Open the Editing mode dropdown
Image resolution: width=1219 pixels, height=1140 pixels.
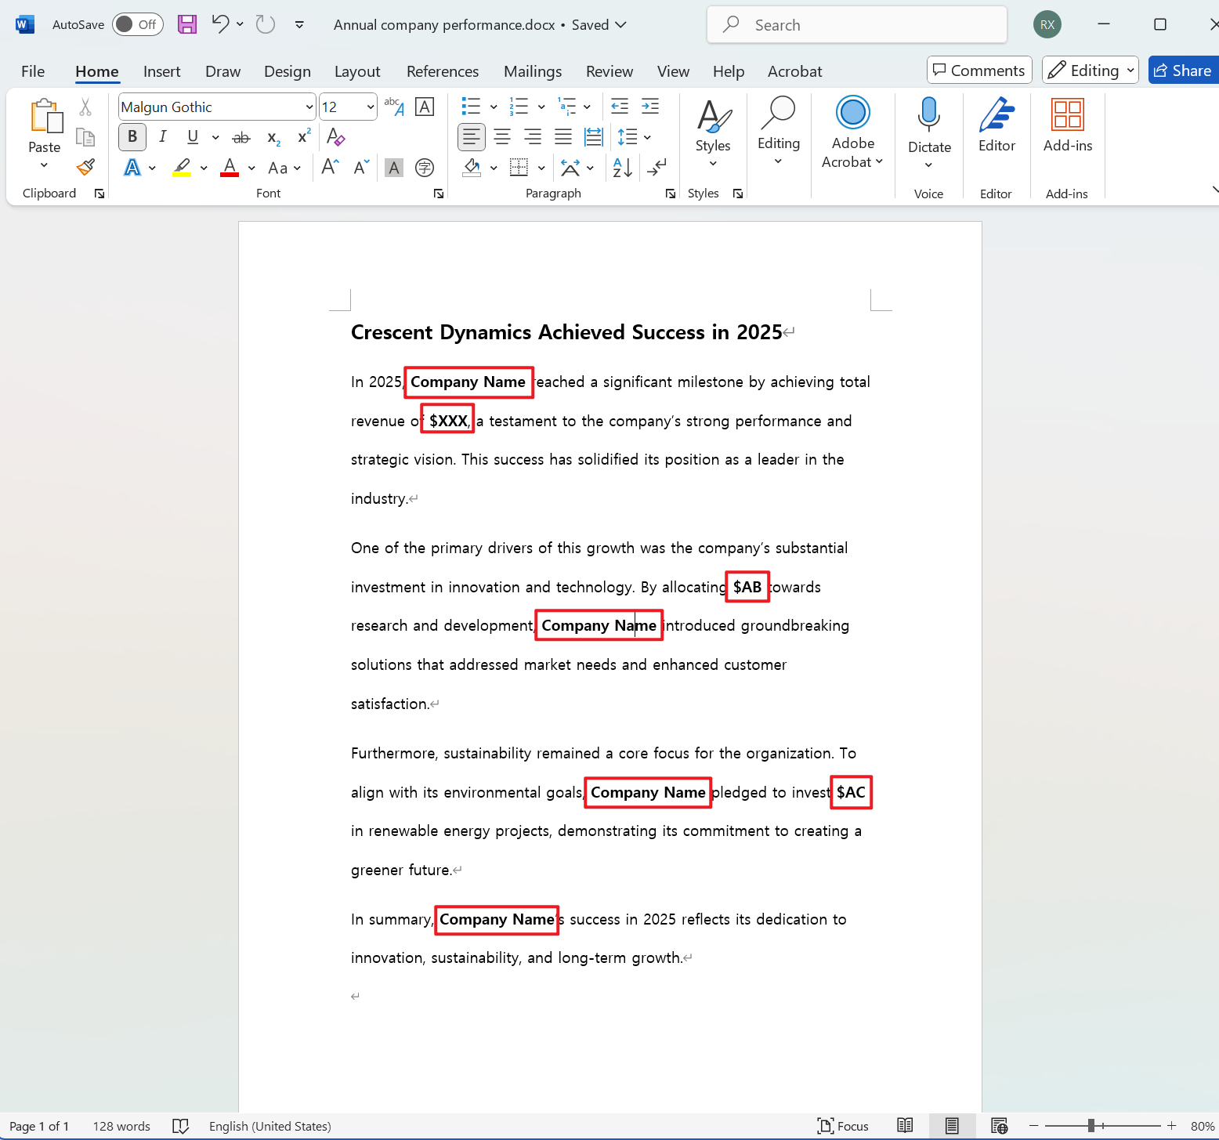click(x=1090, y=71)
